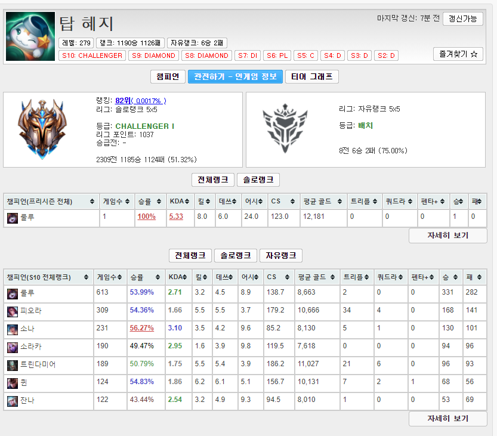Viewport: 497px width, 436px height.
Task: Click the CHALLENGER I tier text
Action: (145, 126)
